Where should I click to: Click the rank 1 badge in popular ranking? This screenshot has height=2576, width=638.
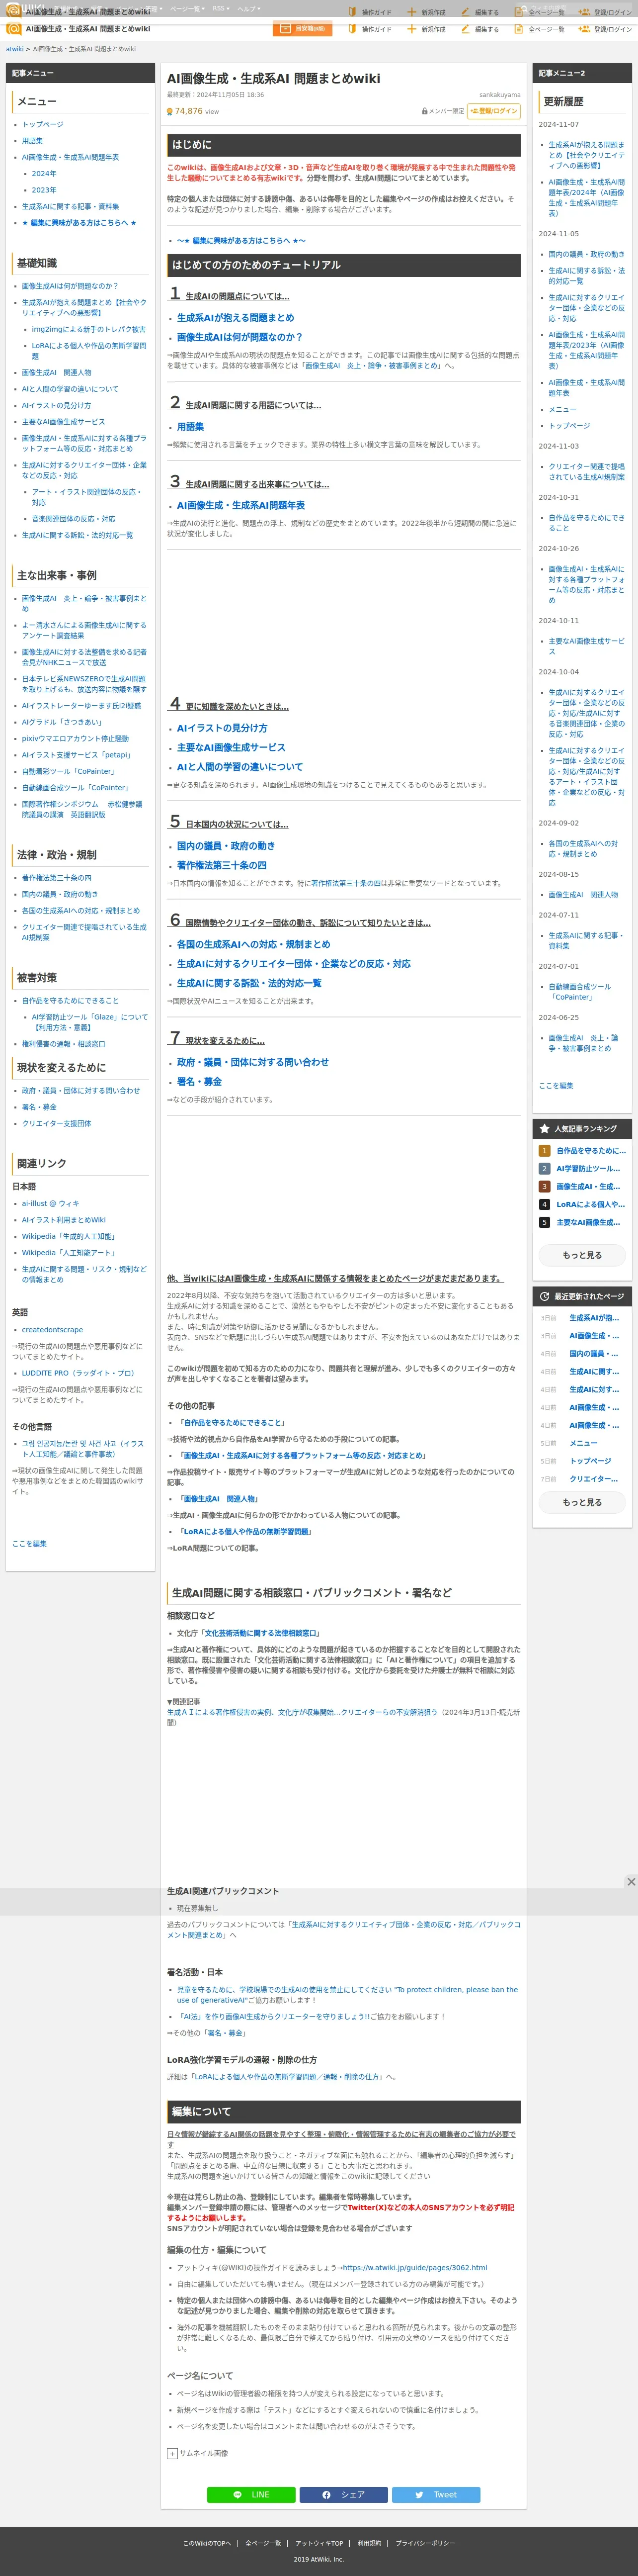tap(544, 1151)
